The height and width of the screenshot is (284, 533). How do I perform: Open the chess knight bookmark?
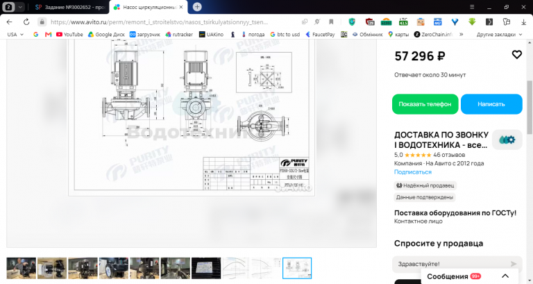(x=233, y=34)
